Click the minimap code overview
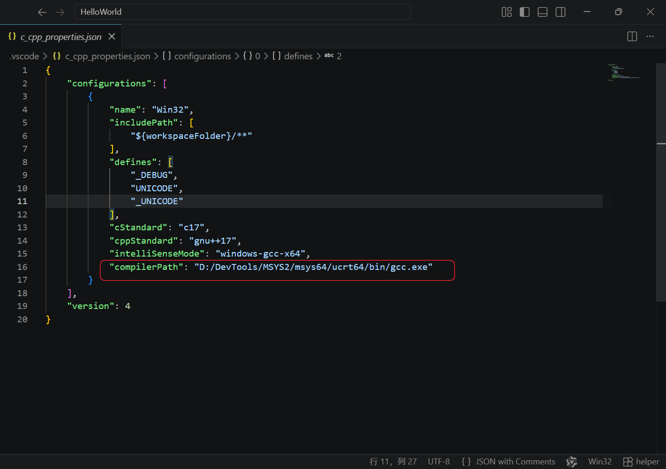This screenshot has height=469, width=666. (623, 73)
